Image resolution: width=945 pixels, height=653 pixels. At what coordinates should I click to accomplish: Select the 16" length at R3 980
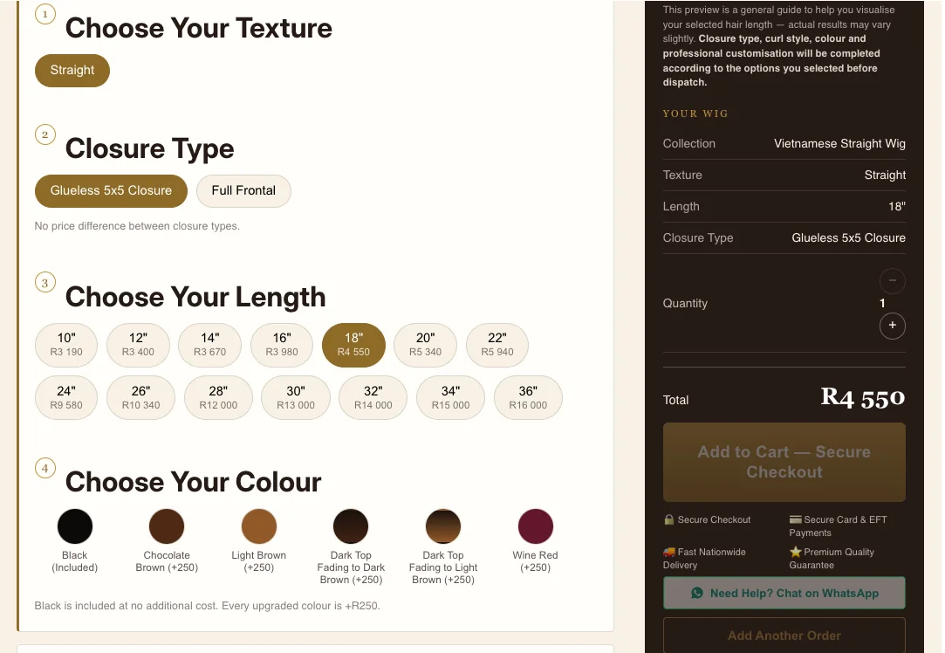282,345
